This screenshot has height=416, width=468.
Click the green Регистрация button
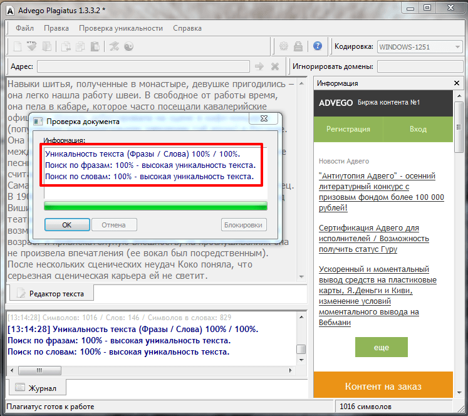click(348, 129)
